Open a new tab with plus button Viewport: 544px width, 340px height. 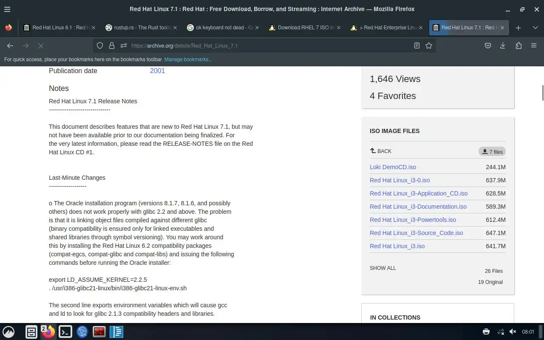click(518, 28)
